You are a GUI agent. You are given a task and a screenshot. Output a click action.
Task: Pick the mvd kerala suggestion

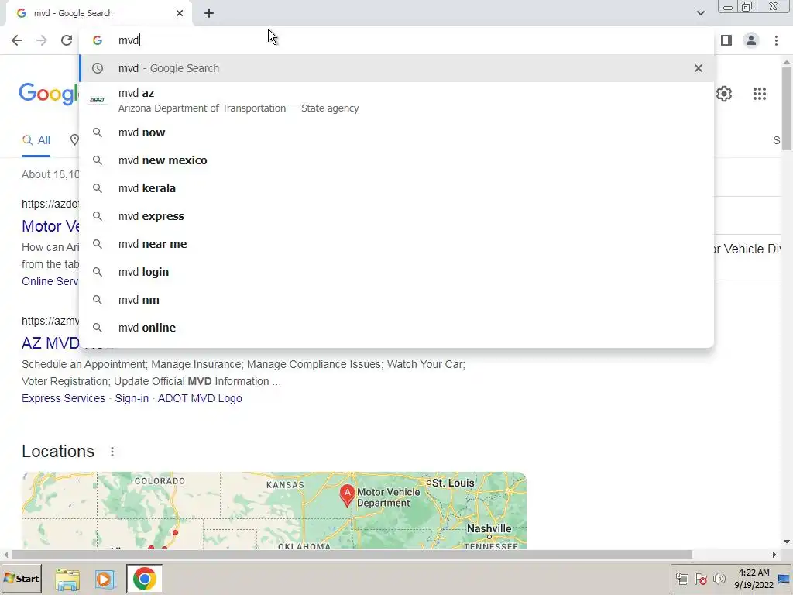click(396, 188)
